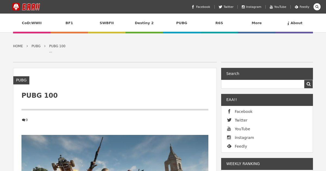Click the Instagram icon in sidebar
The height and width of the screenshot is (171, 326).
(x=229, y=137)
